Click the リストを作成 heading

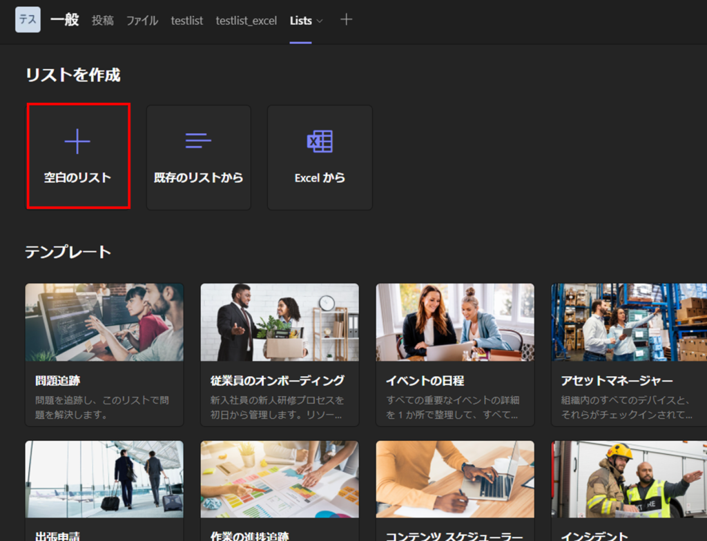click(73, 75)
